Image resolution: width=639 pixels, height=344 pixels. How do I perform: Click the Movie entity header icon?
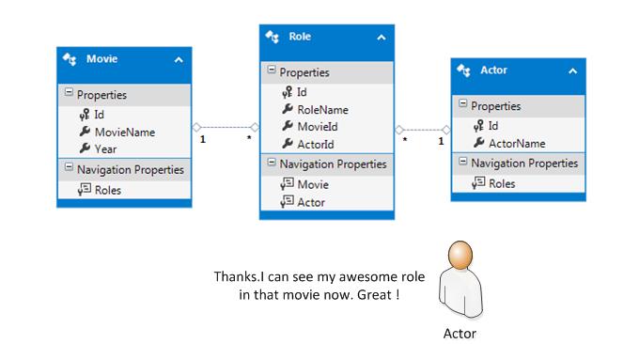coord(70,59)
